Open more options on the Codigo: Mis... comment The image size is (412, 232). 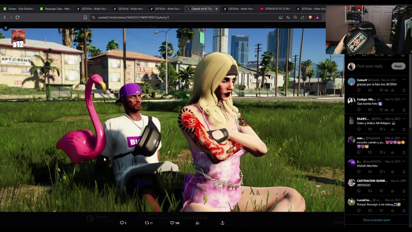tap(404, 99)
